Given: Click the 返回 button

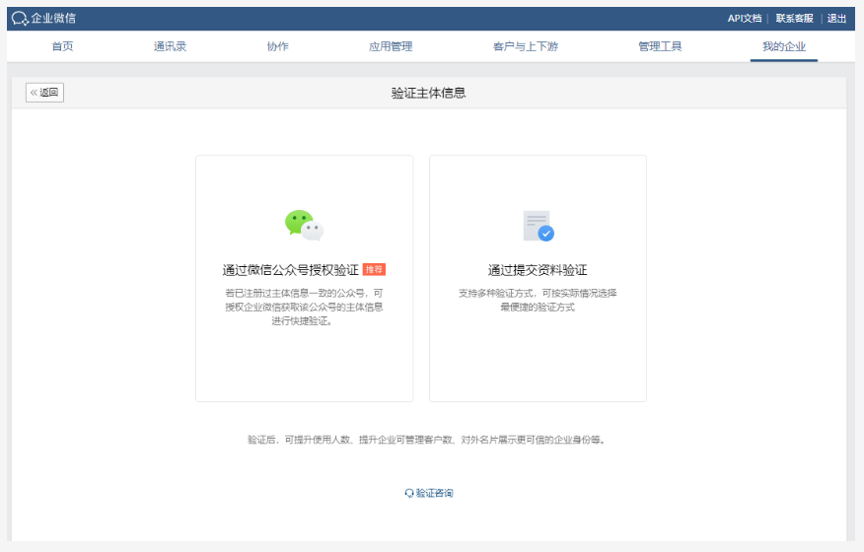Looking at the screenshot, I should tap(44, 93).
